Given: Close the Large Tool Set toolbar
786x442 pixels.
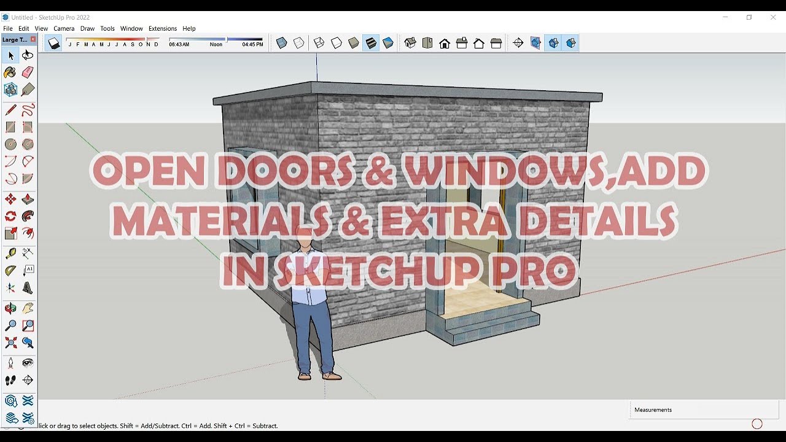Looking at the screenshot, I should 33,39.
